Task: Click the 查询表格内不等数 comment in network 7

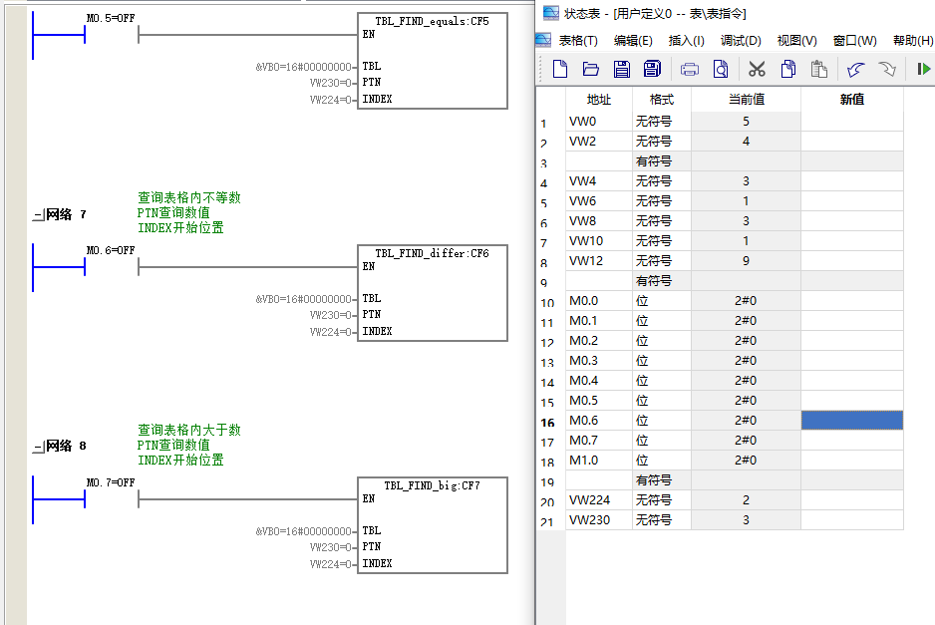Action: coord(189,197)
